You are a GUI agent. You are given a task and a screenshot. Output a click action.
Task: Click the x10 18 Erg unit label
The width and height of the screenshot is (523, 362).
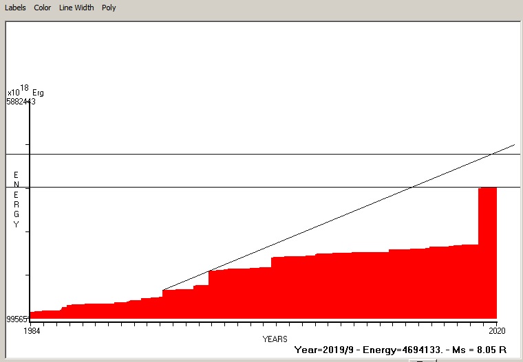click(x=25, y=92)
